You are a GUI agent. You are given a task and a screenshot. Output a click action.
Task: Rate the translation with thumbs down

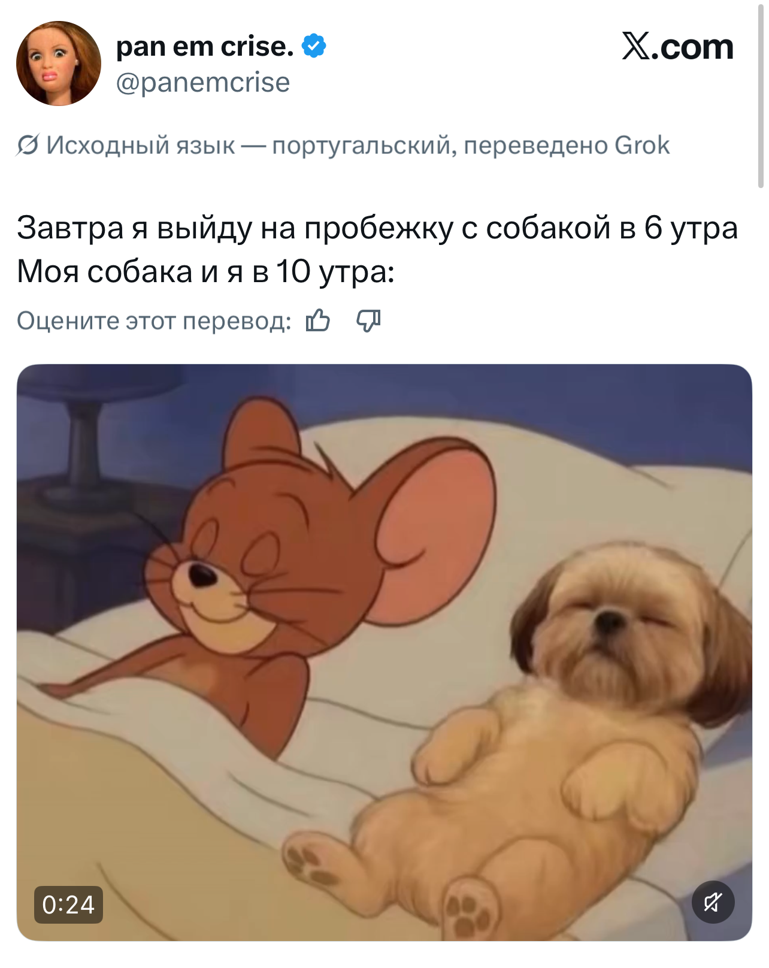(x=368, y=320)
